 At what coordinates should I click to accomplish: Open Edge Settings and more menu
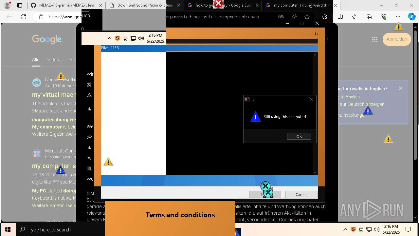point(398,17)
